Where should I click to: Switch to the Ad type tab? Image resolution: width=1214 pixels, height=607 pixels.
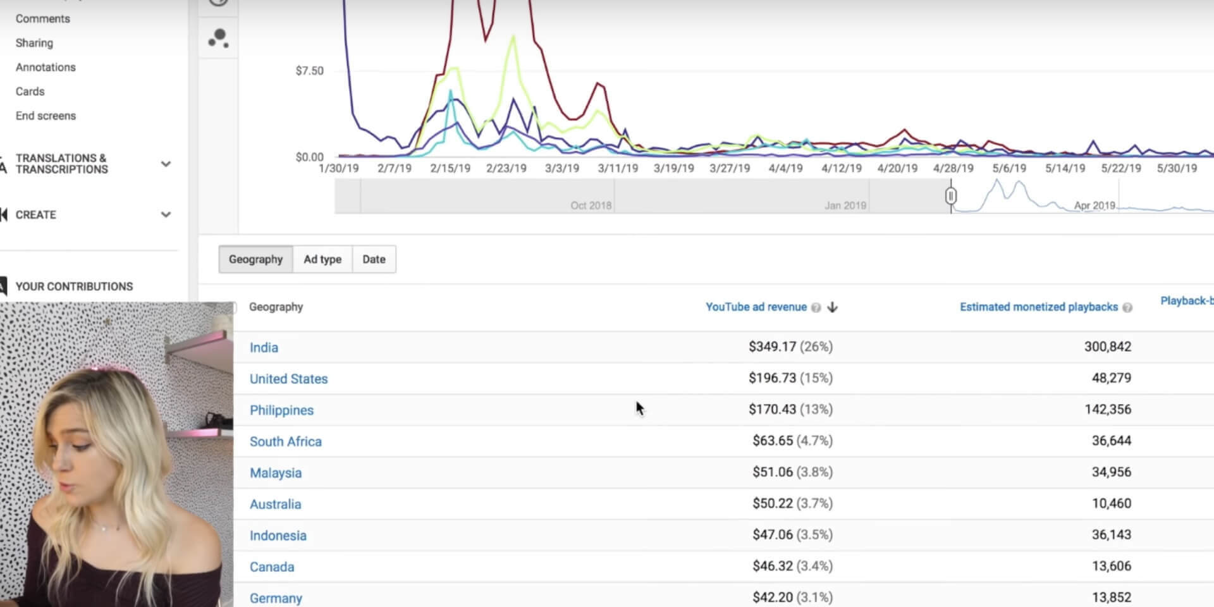322,259
